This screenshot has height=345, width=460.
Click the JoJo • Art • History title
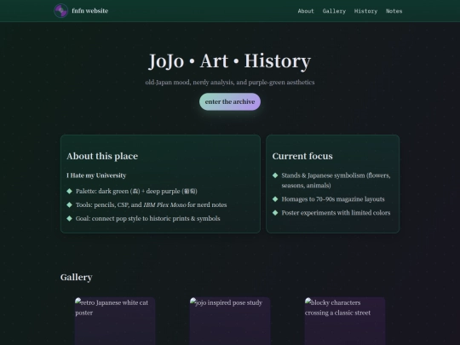pyautogui.click(x=230, y=61)
